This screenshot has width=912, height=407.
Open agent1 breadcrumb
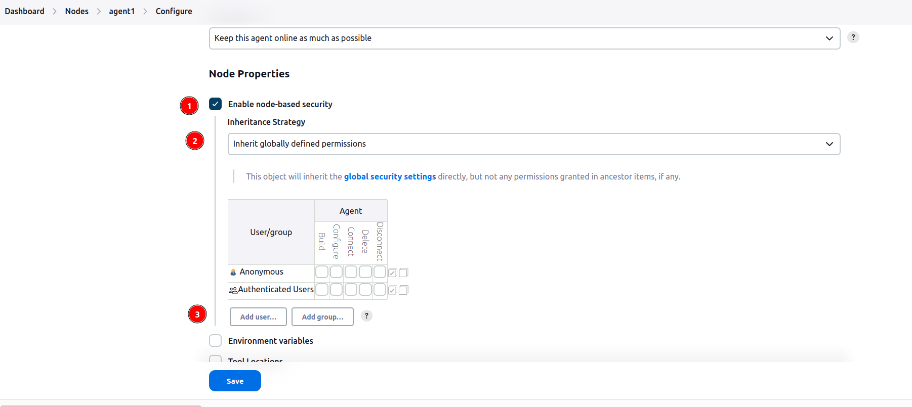coord(122,11)
